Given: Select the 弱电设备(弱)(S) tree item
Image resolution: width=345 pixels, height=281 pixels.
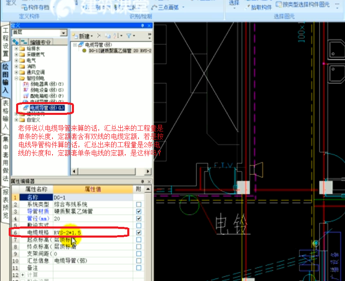Looking at the screenshot, I should click(47, 90).
